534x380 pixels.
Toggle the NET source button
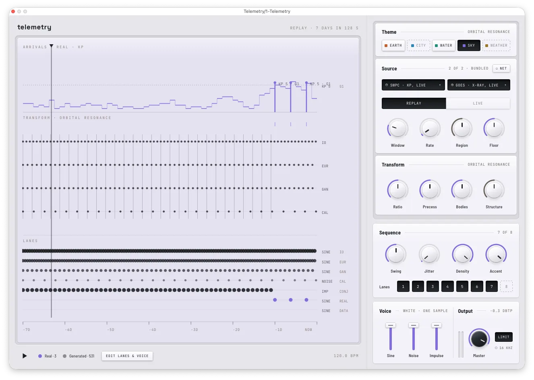[501, 68]
